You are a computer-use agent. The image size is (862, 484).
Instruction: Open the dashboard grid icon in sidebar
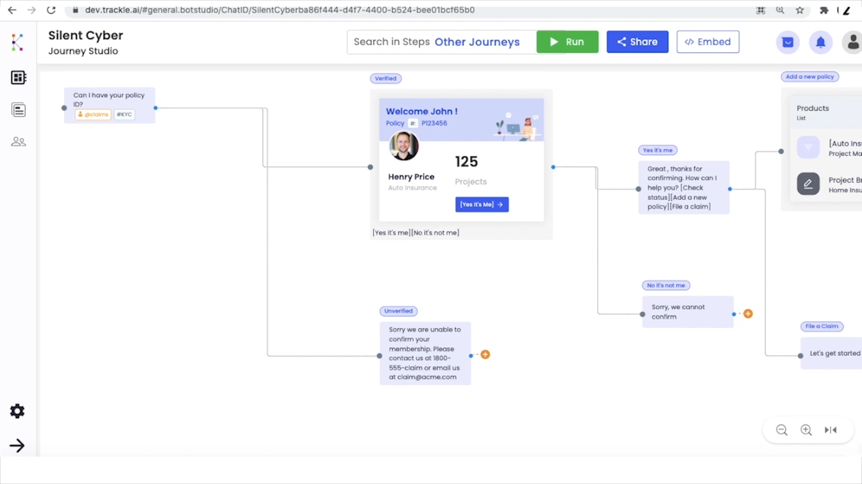coord(18,78)
